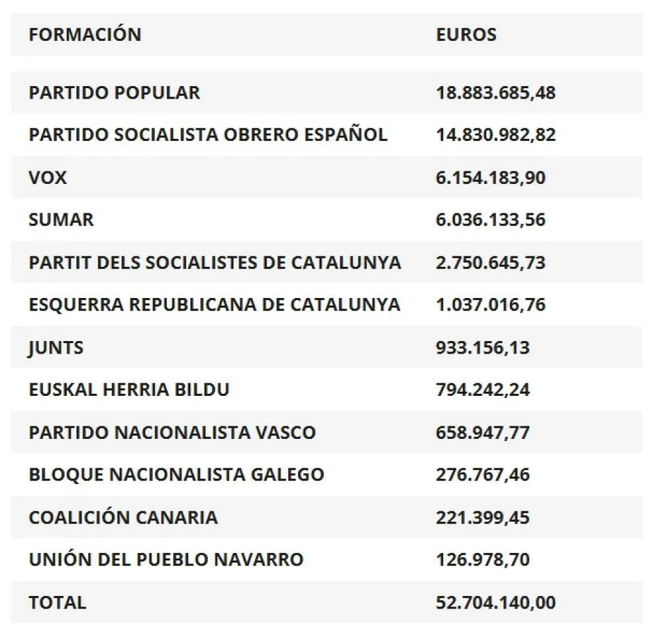Click the SUMAR party name
This screenshot has width=653, height=639.
tap(61, 220)
